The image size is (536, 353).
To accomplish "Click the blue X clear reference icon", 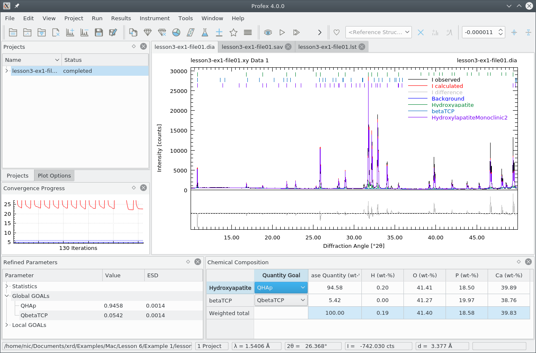I will click(x=421, y=32).
